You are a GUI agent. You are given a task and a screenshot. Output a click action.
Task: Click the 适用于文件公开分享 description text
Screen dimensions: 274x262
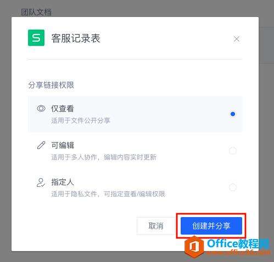(81, 121)
